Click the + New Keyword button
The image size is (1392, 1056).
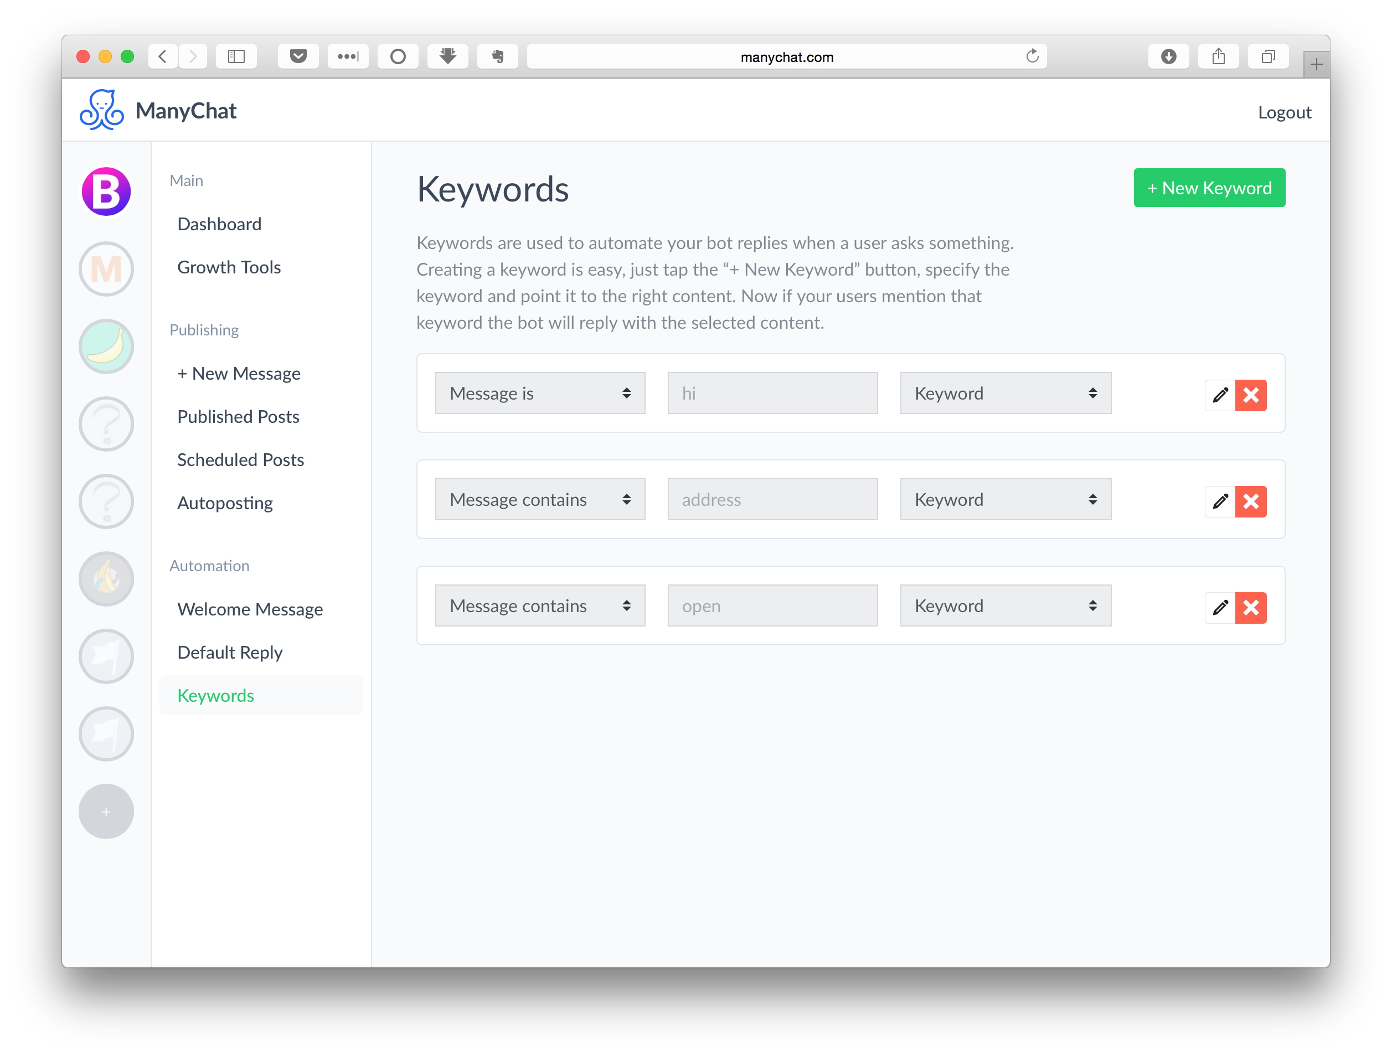coord(1209,188)
